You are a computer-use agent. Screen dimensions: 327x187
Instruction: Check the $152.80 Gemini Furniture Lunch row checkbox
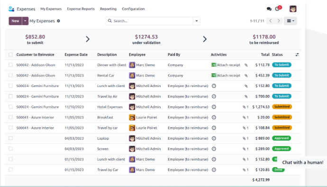tap(10, 86)
